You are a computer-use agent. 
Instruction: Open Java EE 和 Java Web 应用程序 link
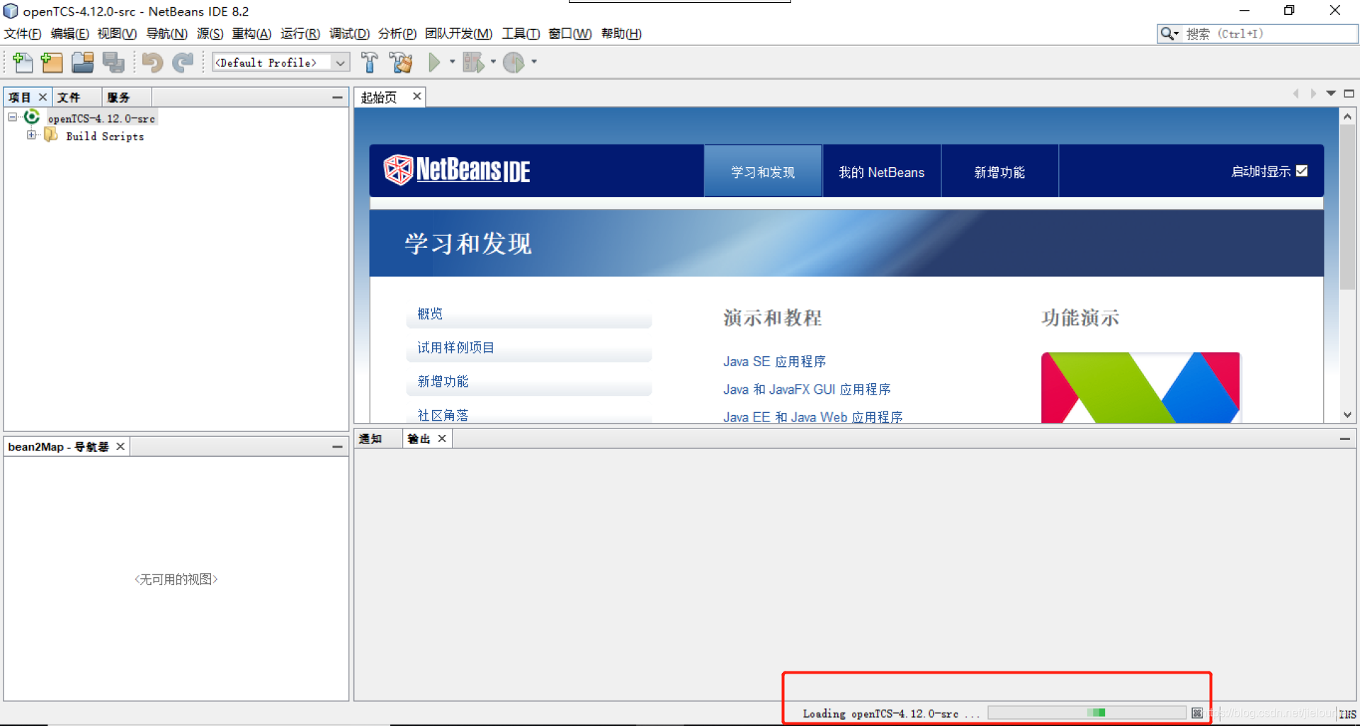pos(812,416)
